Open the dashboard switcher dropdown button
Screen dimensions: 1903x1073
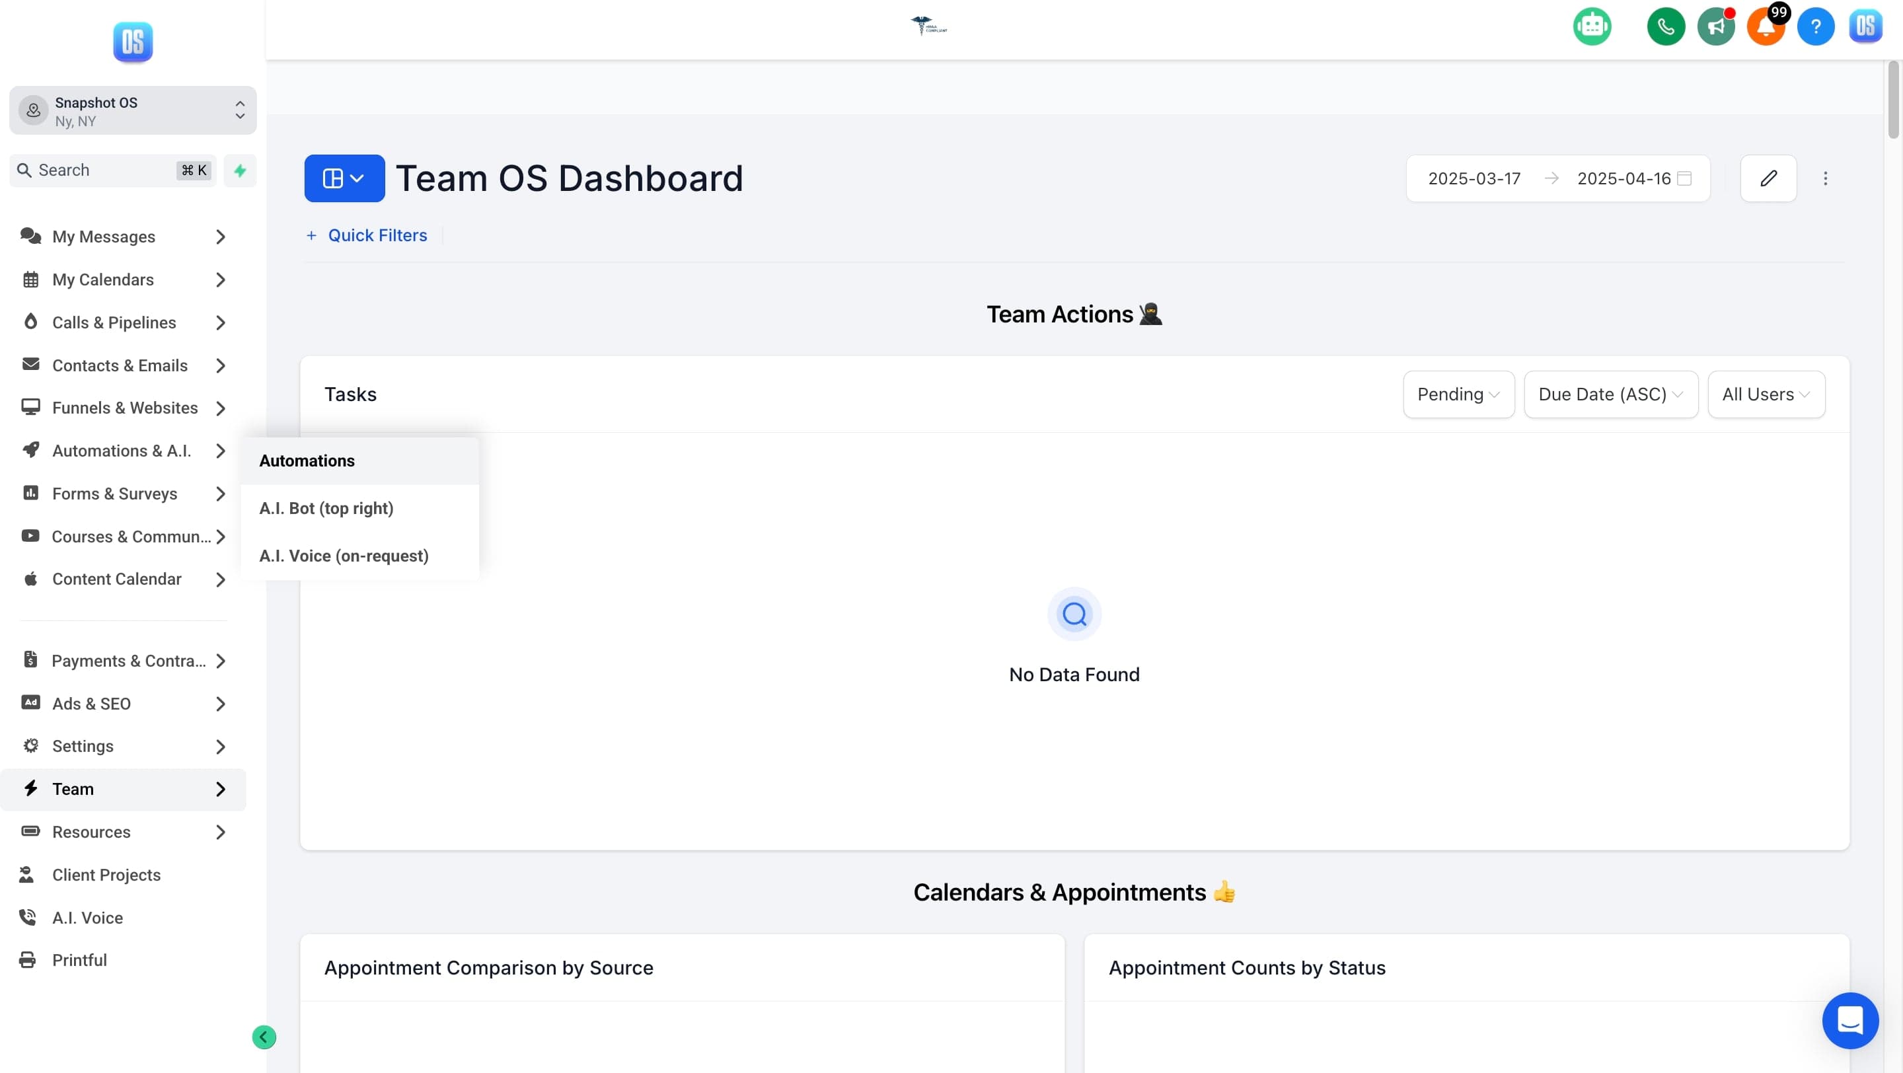[344, 178]
